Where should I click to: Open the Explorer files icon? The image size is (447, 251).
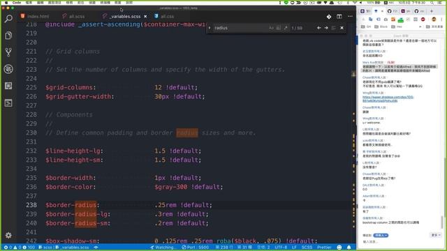pyautogui.click(x=8, y=36)
